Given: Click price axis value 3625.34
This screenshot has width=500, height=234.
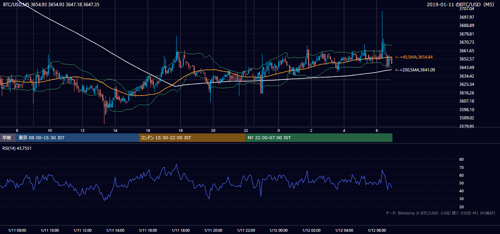Looking at the screenshot, I should point(467,84).
